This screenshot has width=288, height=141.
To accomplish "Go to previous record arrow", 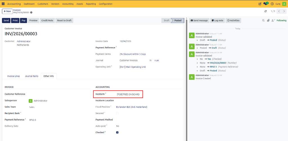I will click(279, 11).
